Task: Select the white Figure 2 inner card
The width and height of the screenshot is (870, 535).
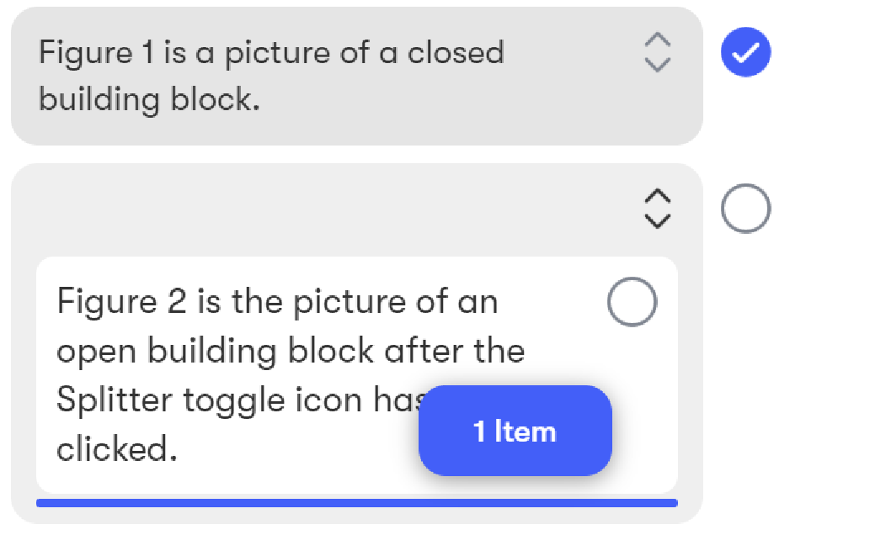Action: click(357, 375)
